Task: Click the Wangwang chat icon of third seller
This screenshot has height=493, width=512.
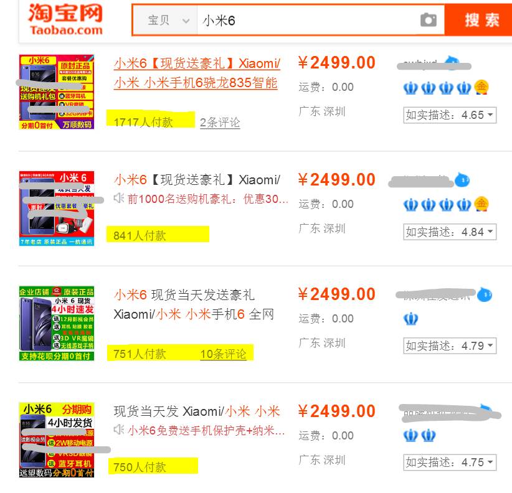Action: pyautogui.click(x=485, y=294)
